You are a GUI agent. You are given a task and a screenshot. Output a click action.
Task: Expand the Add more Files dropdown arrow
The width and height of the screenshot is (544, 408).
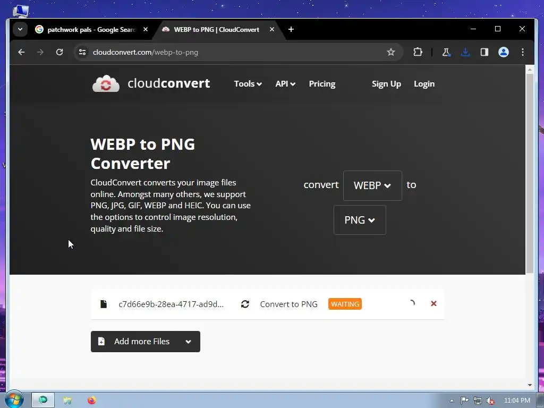188,342
